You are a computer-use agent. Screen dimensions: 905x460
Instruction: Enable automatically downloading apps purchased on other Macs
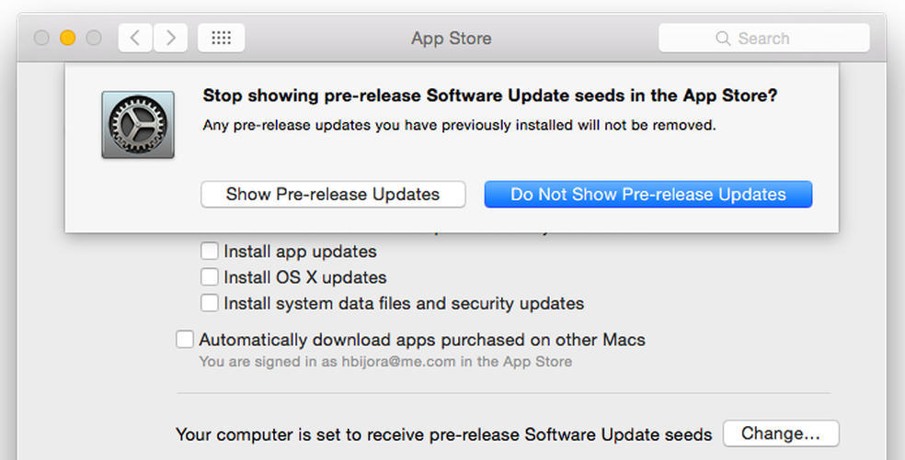tap(185, 340)
